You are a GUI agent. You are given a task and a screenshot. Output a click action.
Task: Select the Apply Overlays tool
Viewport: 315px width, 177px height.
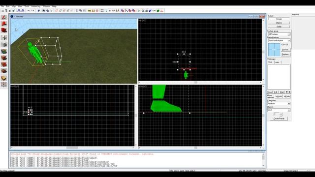tap(4, 71)
